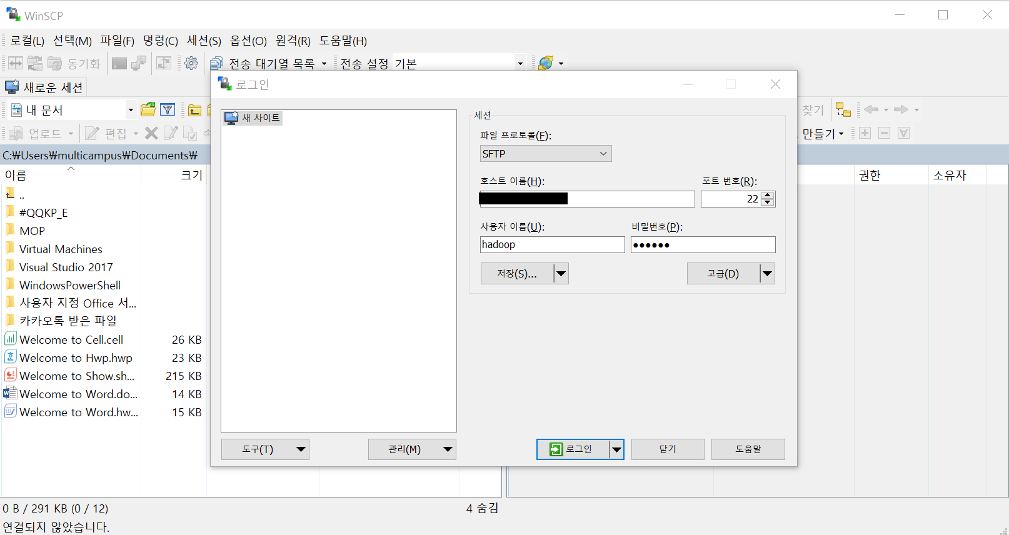Click the synchronized browsing icon in toolbar
This screenshot has width=1009, height=535.
pyautogui.click(x=164, y=63)
